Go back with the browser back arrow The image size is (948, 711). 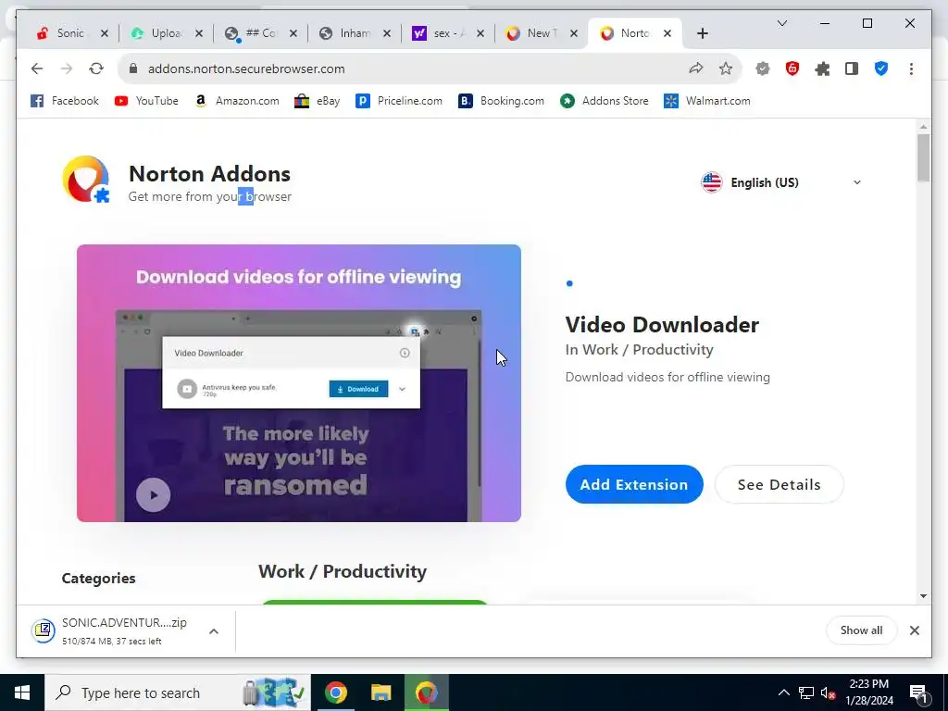37,69
